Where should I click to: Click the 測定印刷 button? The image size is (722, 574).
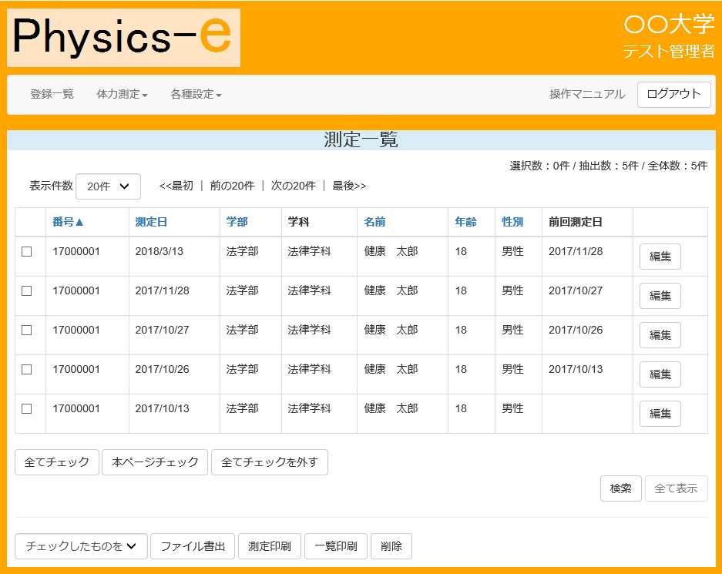click(270, 546)
